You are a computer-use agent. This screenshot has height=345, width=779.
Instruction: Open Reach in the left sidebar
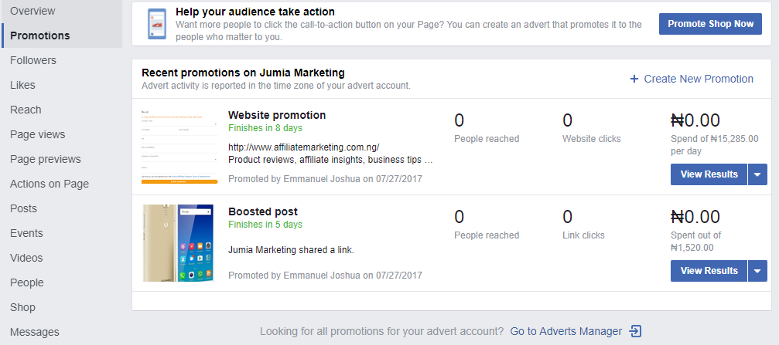click(x=26, y=110)
